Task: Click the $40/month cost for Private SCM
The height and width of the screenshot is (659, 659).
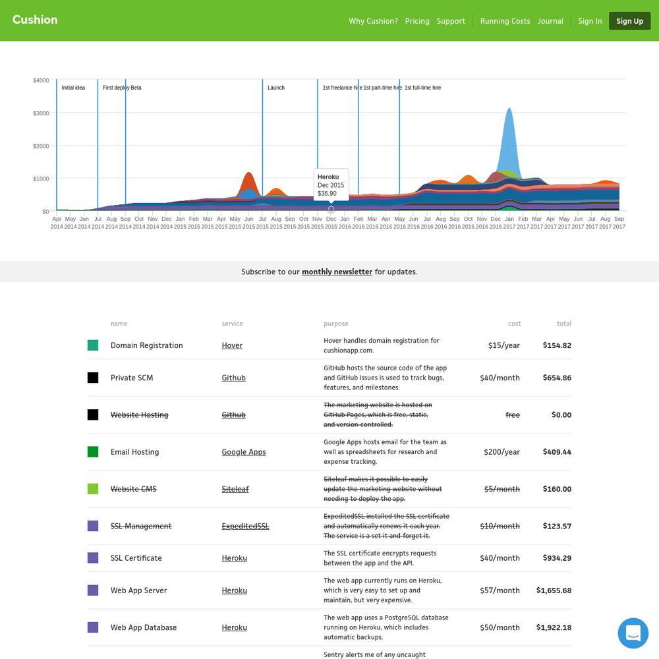Action: point(500,378)
